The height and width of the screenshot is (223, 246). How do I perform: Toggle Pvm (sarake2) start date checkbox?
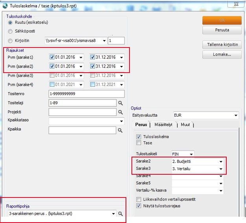pyautogui.click(x=52, y=66)
